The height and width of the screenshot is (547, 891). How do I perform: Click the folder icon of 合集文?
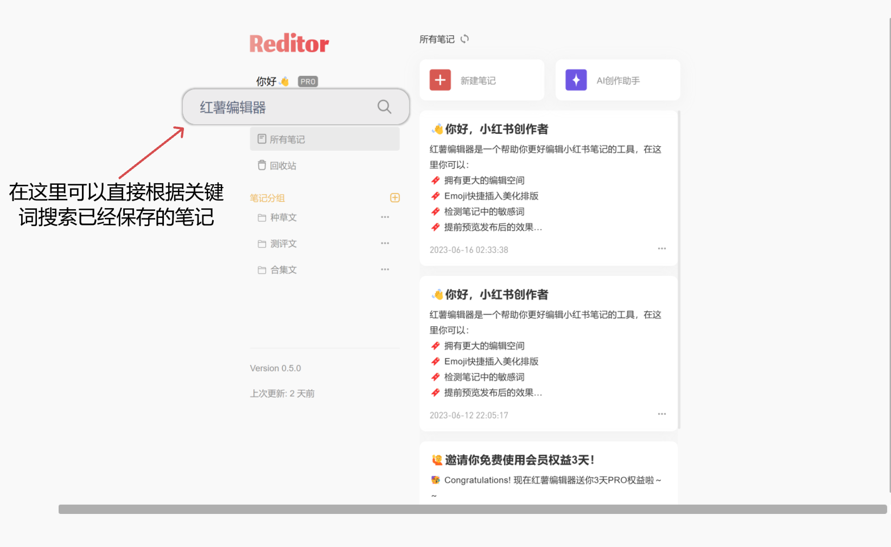click(x=262, y=269)
